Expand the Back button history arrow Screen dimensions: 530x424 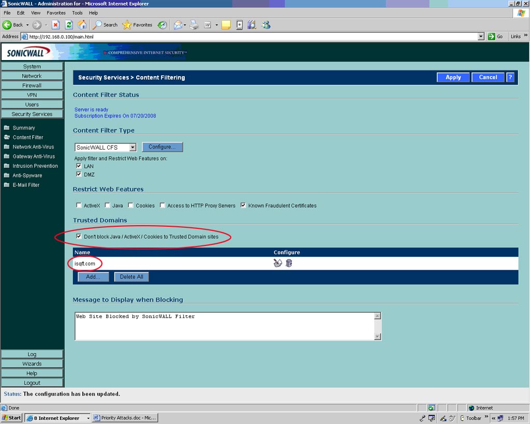coord(27,25)
